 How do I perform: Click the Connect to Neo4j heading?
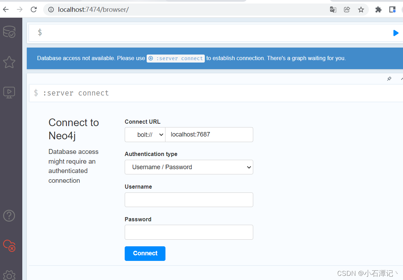(74, 129)
